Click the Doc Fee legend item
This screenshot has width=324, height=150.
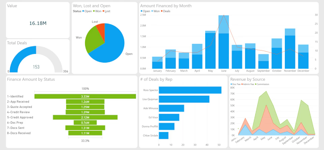pos(235,84)
